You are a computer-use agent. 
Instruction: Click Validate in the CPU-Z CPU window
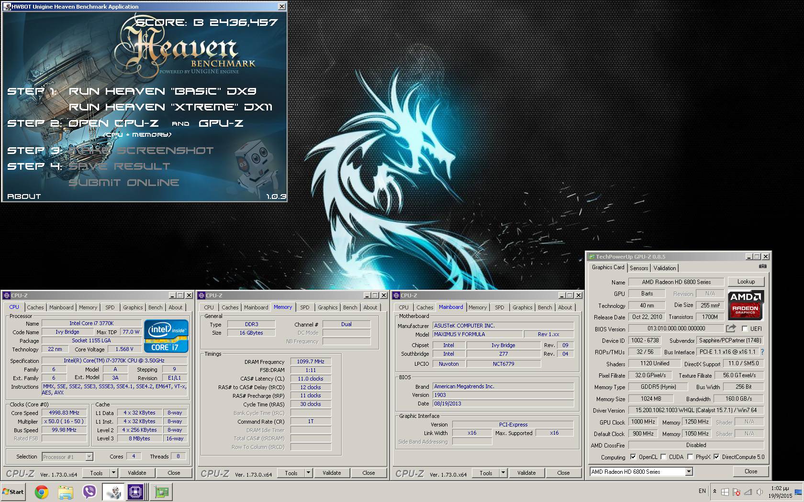pos(137,473)
